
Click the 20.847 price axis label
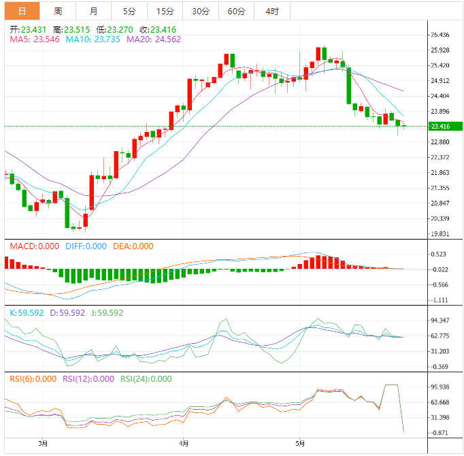(x=440, y=203)
